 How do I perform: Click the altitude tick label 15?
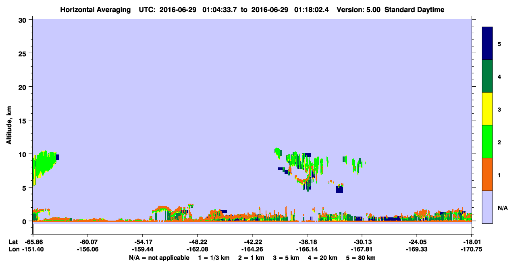[23, 121]
